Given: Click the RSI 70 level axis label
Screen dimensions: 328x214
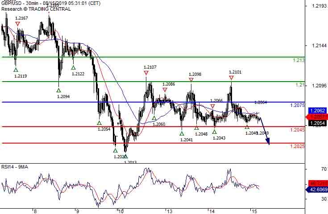Looking at the screenshot, I should point(324,169).
